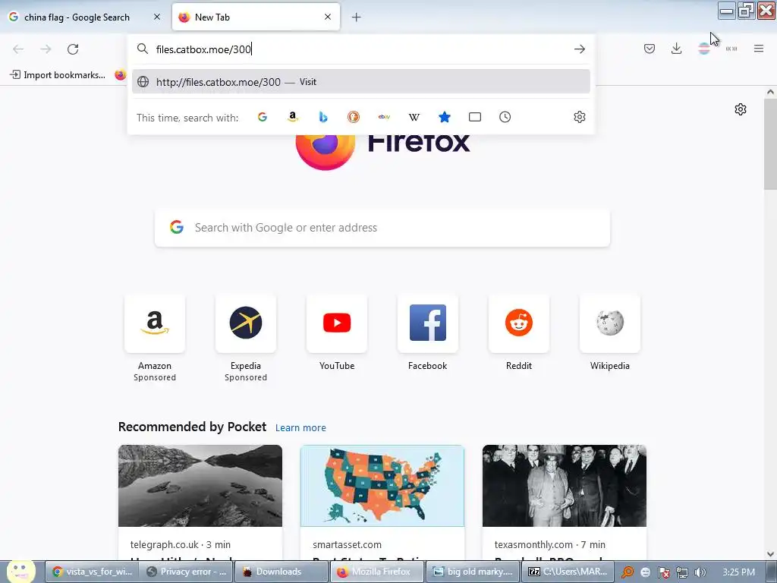Click the 3:25 PM taskbar clock
The height and width of the screenshot is (583, 777).
point(738,572)
